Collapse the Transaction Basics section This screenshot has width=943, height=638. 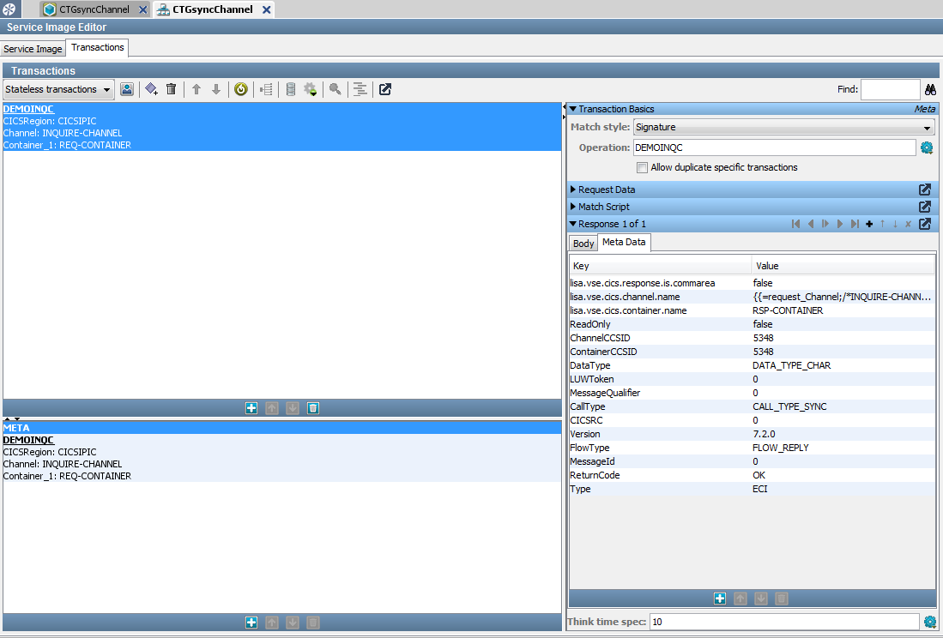pyautogui.click(x=572, y=108)
